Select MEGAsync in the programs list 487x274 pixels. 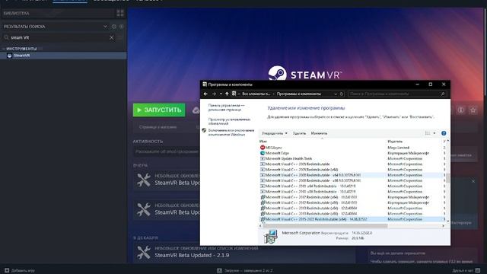coord(352,148)
